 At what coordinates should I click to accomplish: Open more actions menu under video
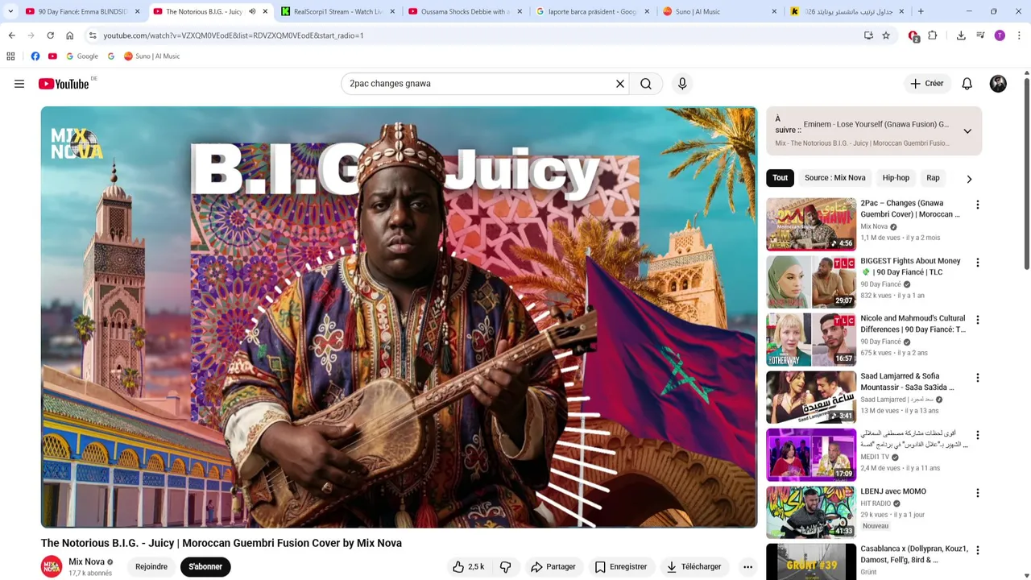pos(747,567)
